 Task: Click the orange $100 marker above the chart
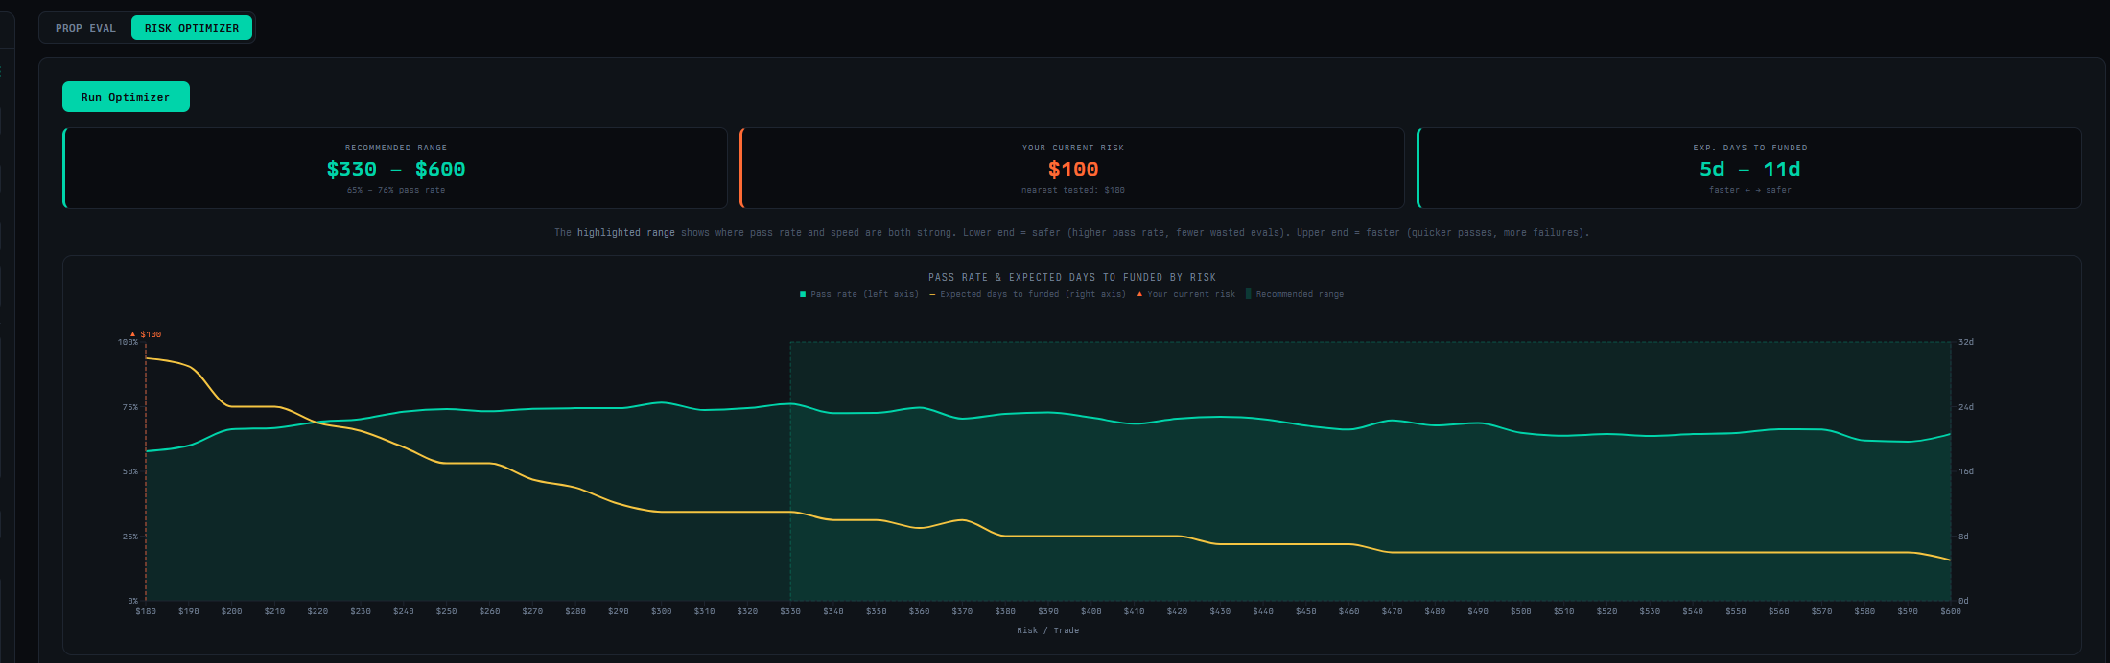(146, 334)
